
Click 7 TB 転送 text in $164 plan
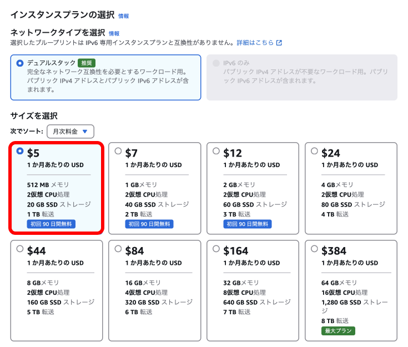[x=237, y=312]
